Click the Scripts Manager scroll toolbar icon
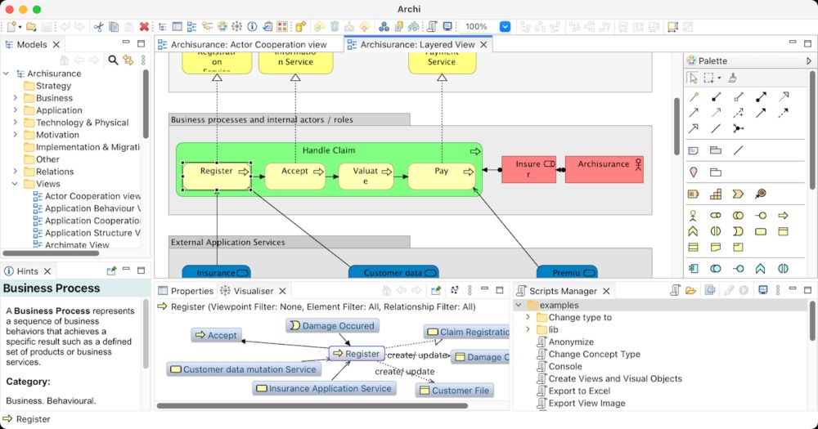 tap(433, 27)
